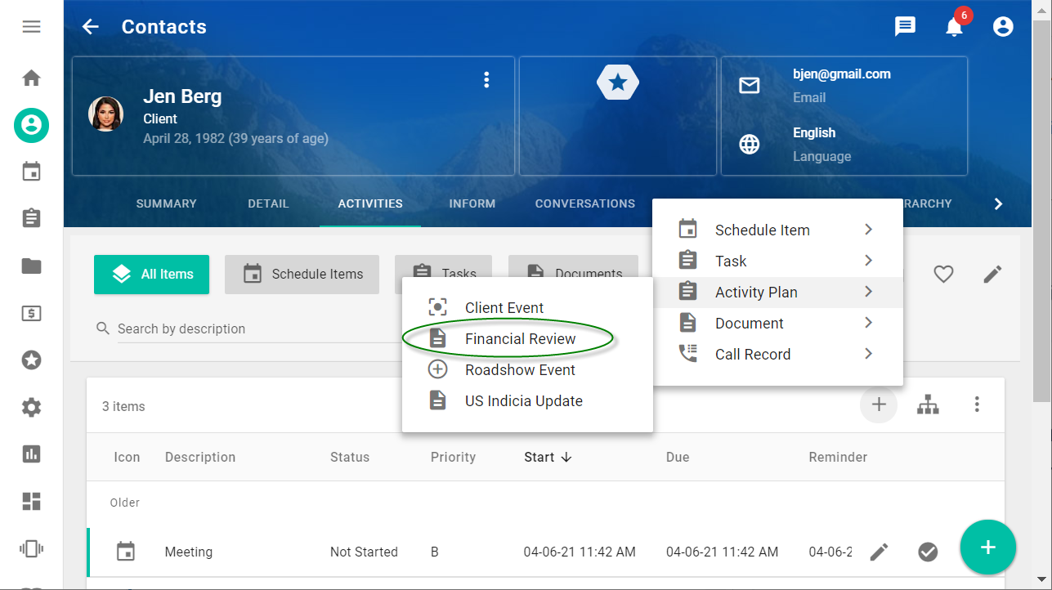The image size is (1052, 590).
Task: Click the star hexagon badge
Action: click(x=618, y=83)
